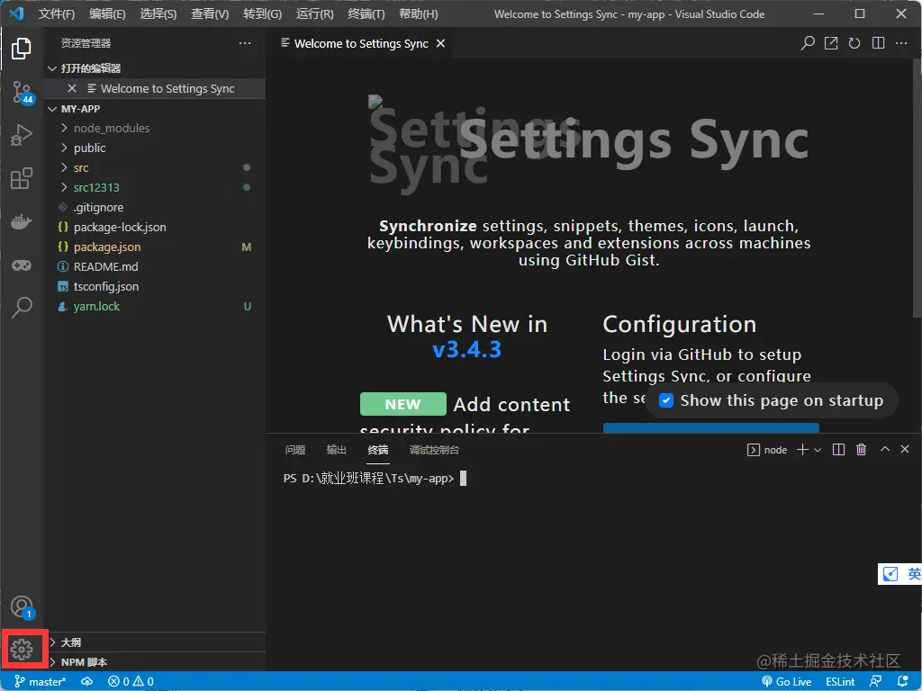Open errors and warnings status item
The image size is (922, 691).
coord(131,682)
